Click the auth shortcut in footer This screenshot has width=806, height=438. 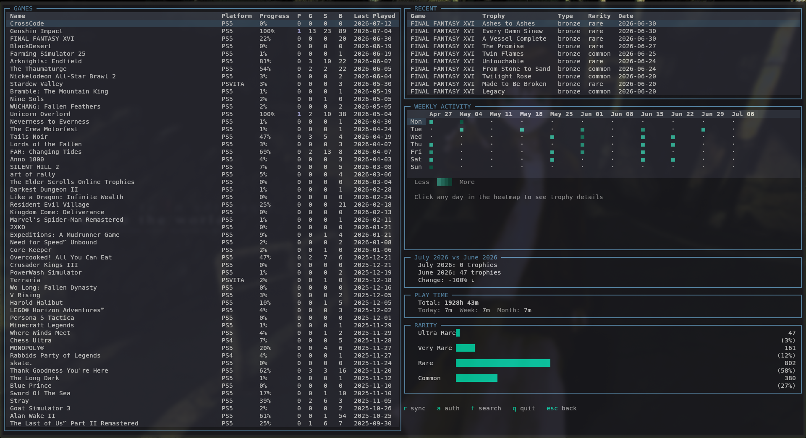pyautogui.click(x=448, y=408)
